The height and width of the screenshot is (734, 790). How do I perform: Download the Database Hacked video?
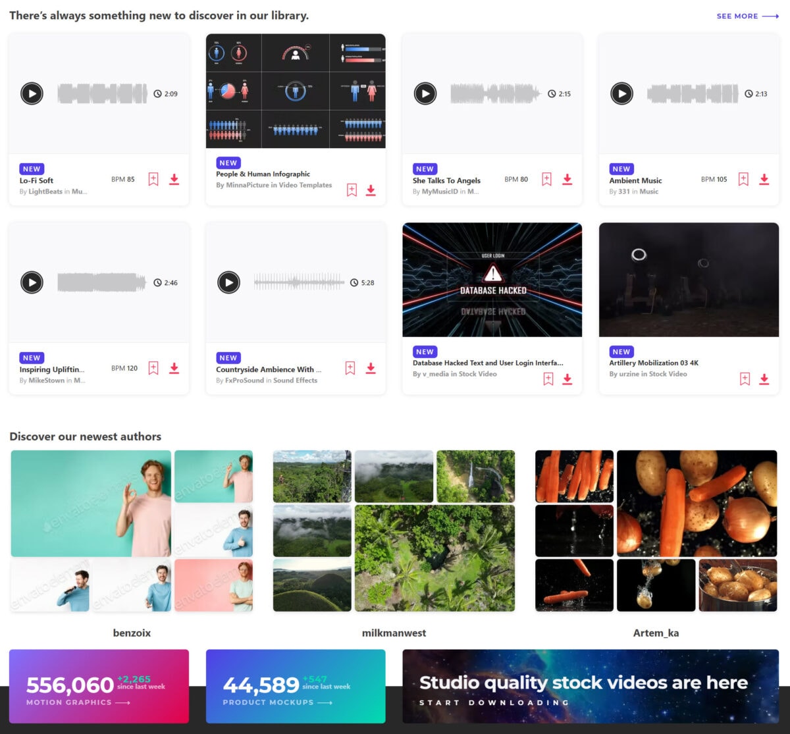(567, 379)
